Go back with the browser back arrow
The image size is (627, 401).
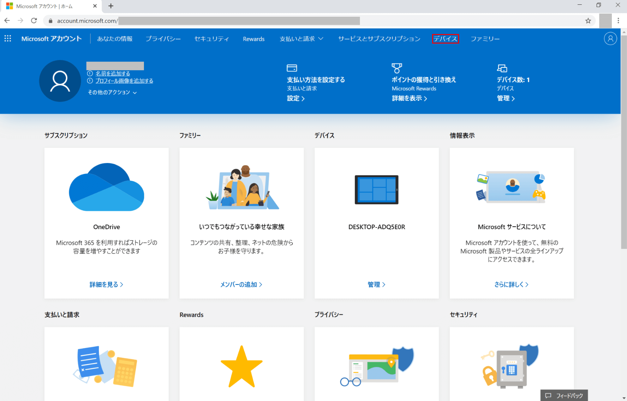7,21
